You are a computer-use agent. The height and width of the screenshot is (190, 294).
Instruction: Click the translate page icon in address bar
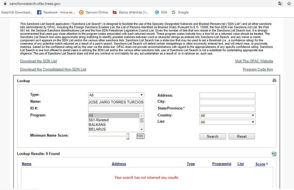(280, 4)
